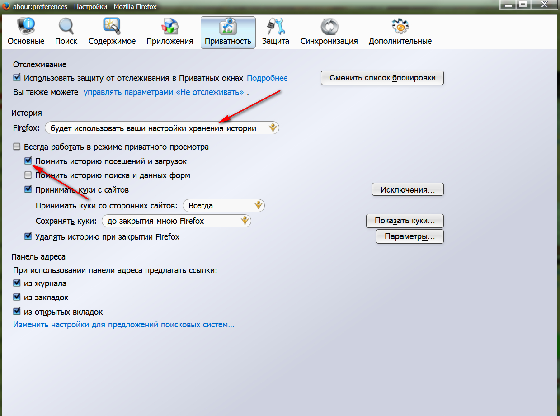Uncheck Помнить историю посещений и загрузок

[x=28, y=161]
